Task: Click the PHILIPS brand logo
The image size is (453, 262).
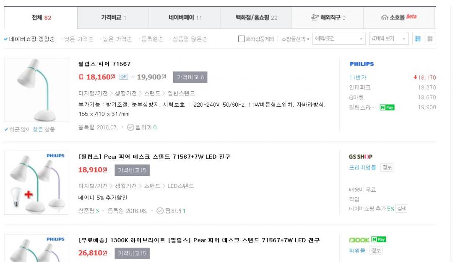Action: pyautogui.click(x=361, y=64)
